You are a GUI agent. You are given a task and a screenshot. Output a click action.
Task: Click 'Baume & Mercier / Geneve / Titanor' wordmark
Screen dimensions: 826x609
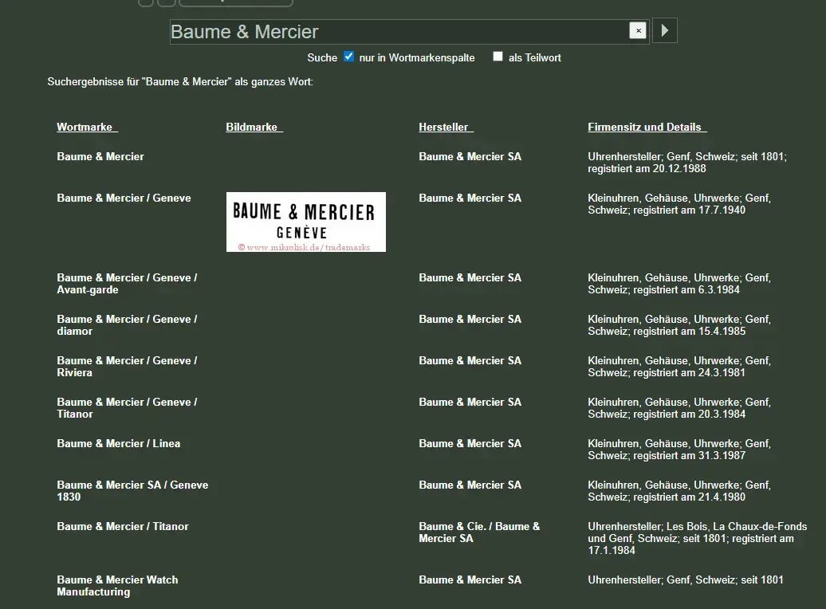(x=127, y=408)
